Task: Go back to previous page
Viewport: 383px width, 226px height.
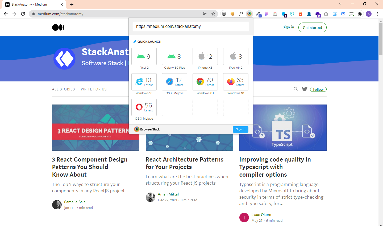Action: point(6,14)
